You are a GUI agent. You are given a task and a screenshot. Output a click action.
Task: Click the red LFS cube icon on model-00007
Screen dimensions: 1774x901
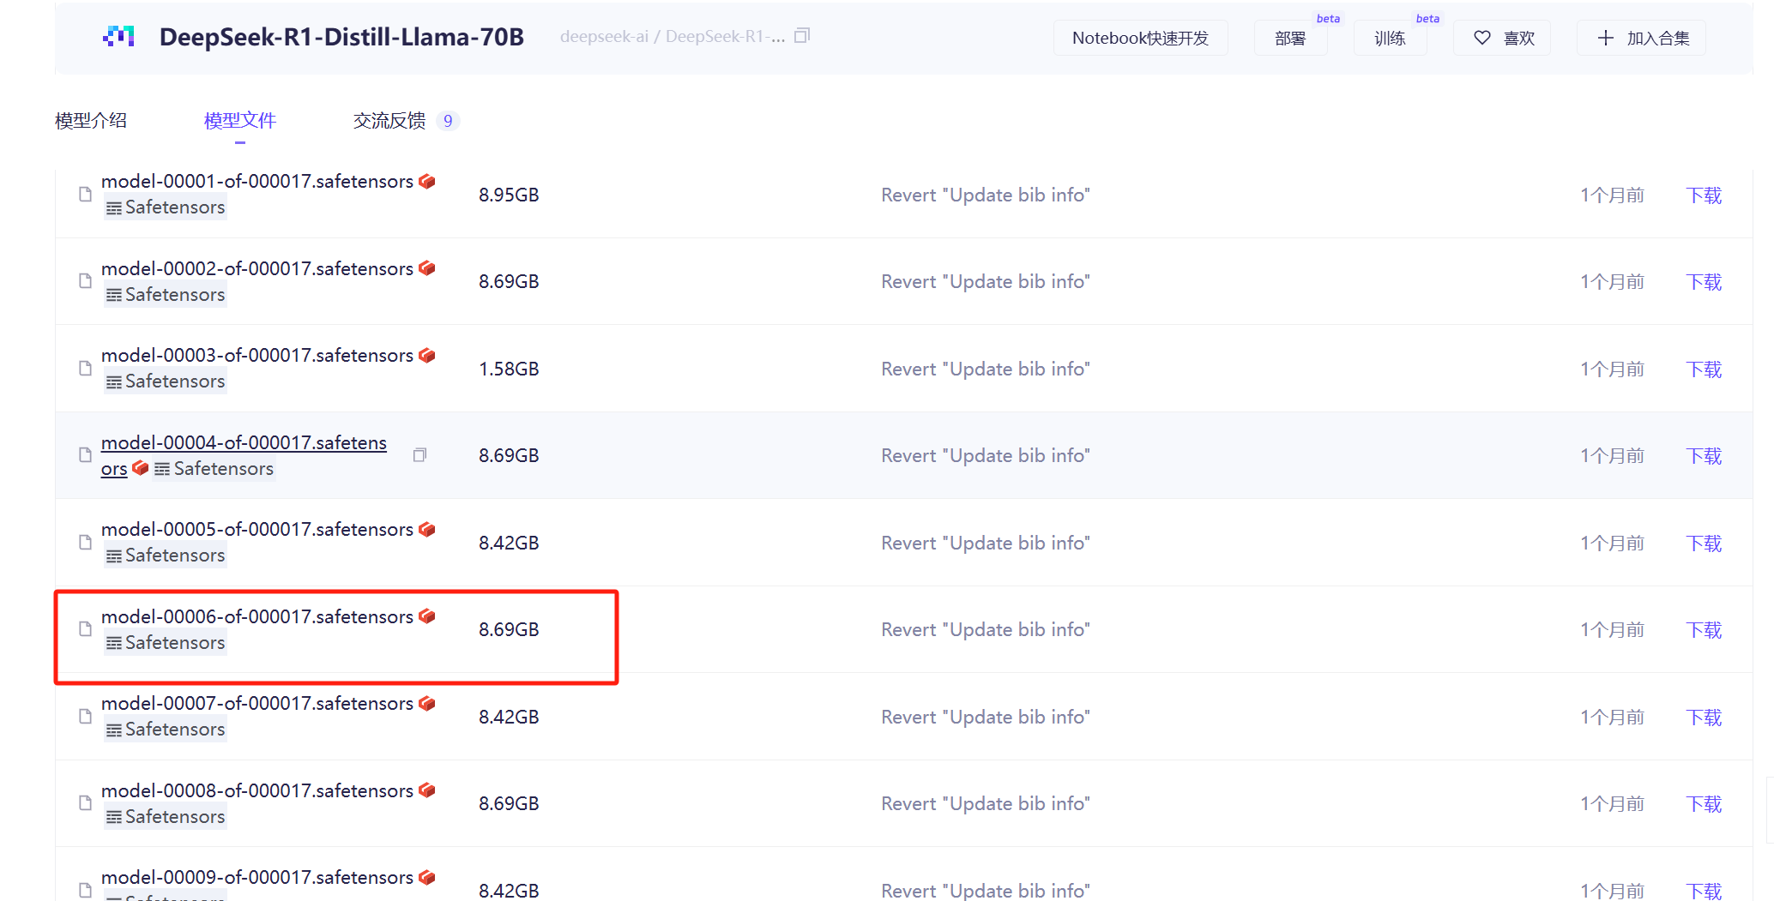[427, 703]
